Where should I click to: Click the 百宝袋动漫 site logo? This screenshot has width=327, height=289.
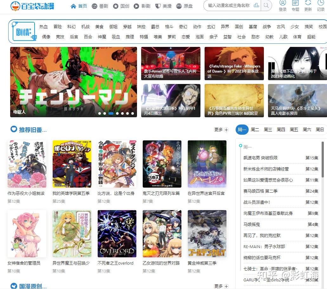[32, 6]
